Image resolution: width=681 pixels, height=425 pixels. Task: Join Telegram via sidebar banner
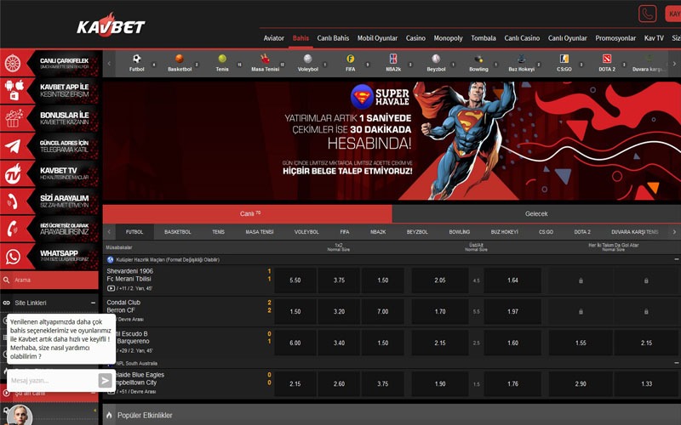point(51,145)
